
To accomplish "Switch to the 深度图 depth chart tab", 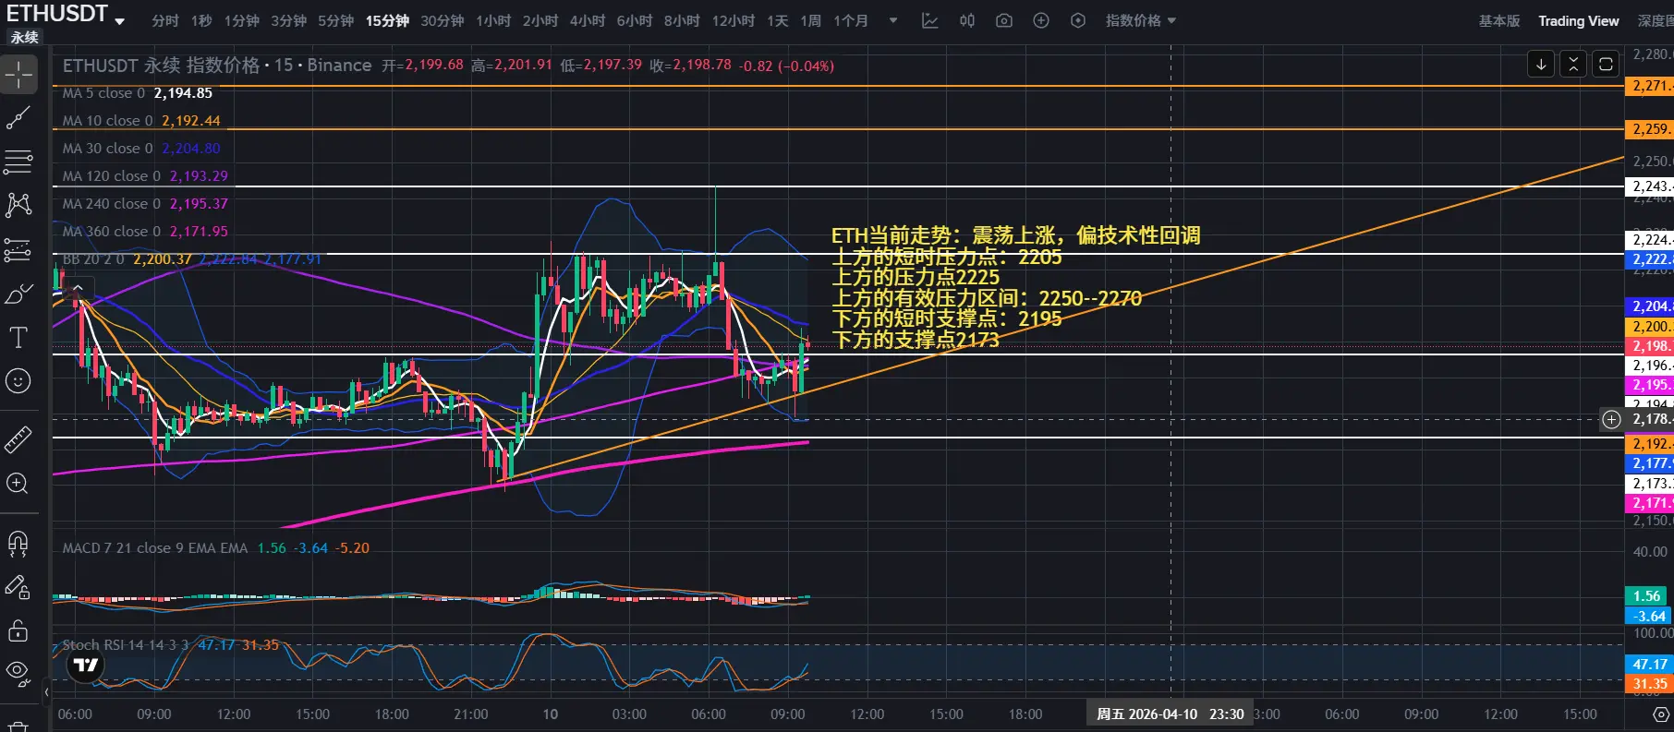I will point(1655,20).
